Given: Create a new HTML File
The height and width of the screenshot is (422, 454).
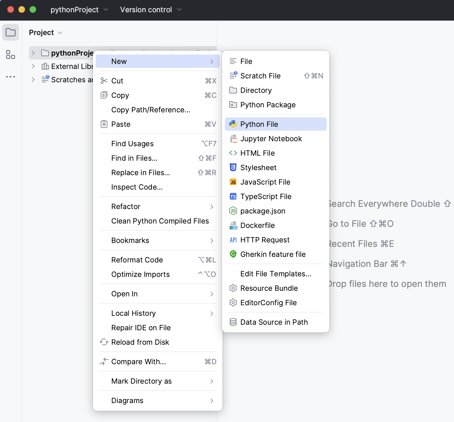Looking at the screenshot, I should click(x=257, y=153).
